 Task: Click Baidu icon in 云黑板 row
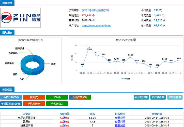pos(64,122)
